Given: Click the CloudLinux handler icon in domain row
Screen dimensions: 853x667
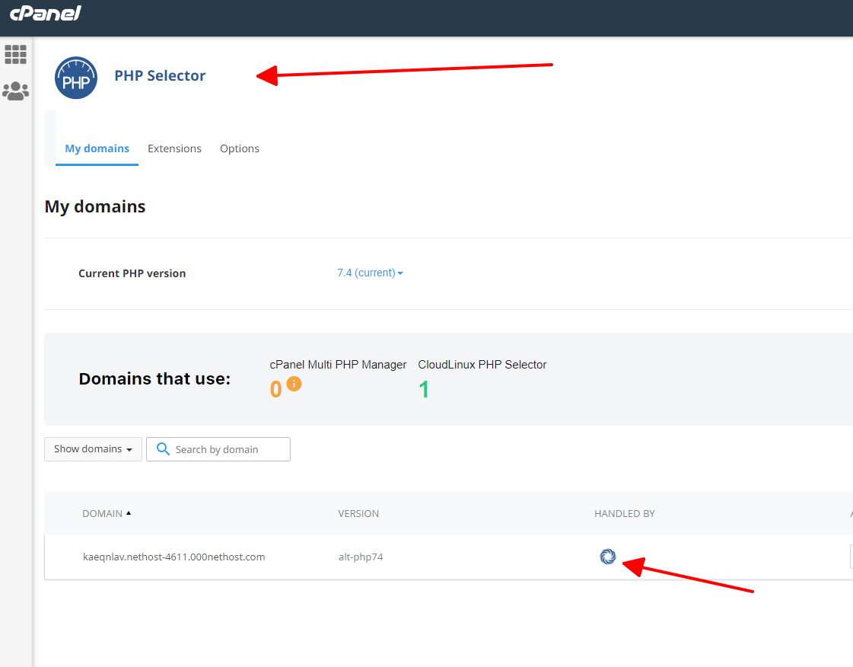Looking at the screenshot, I should click(x=608, y=557).
